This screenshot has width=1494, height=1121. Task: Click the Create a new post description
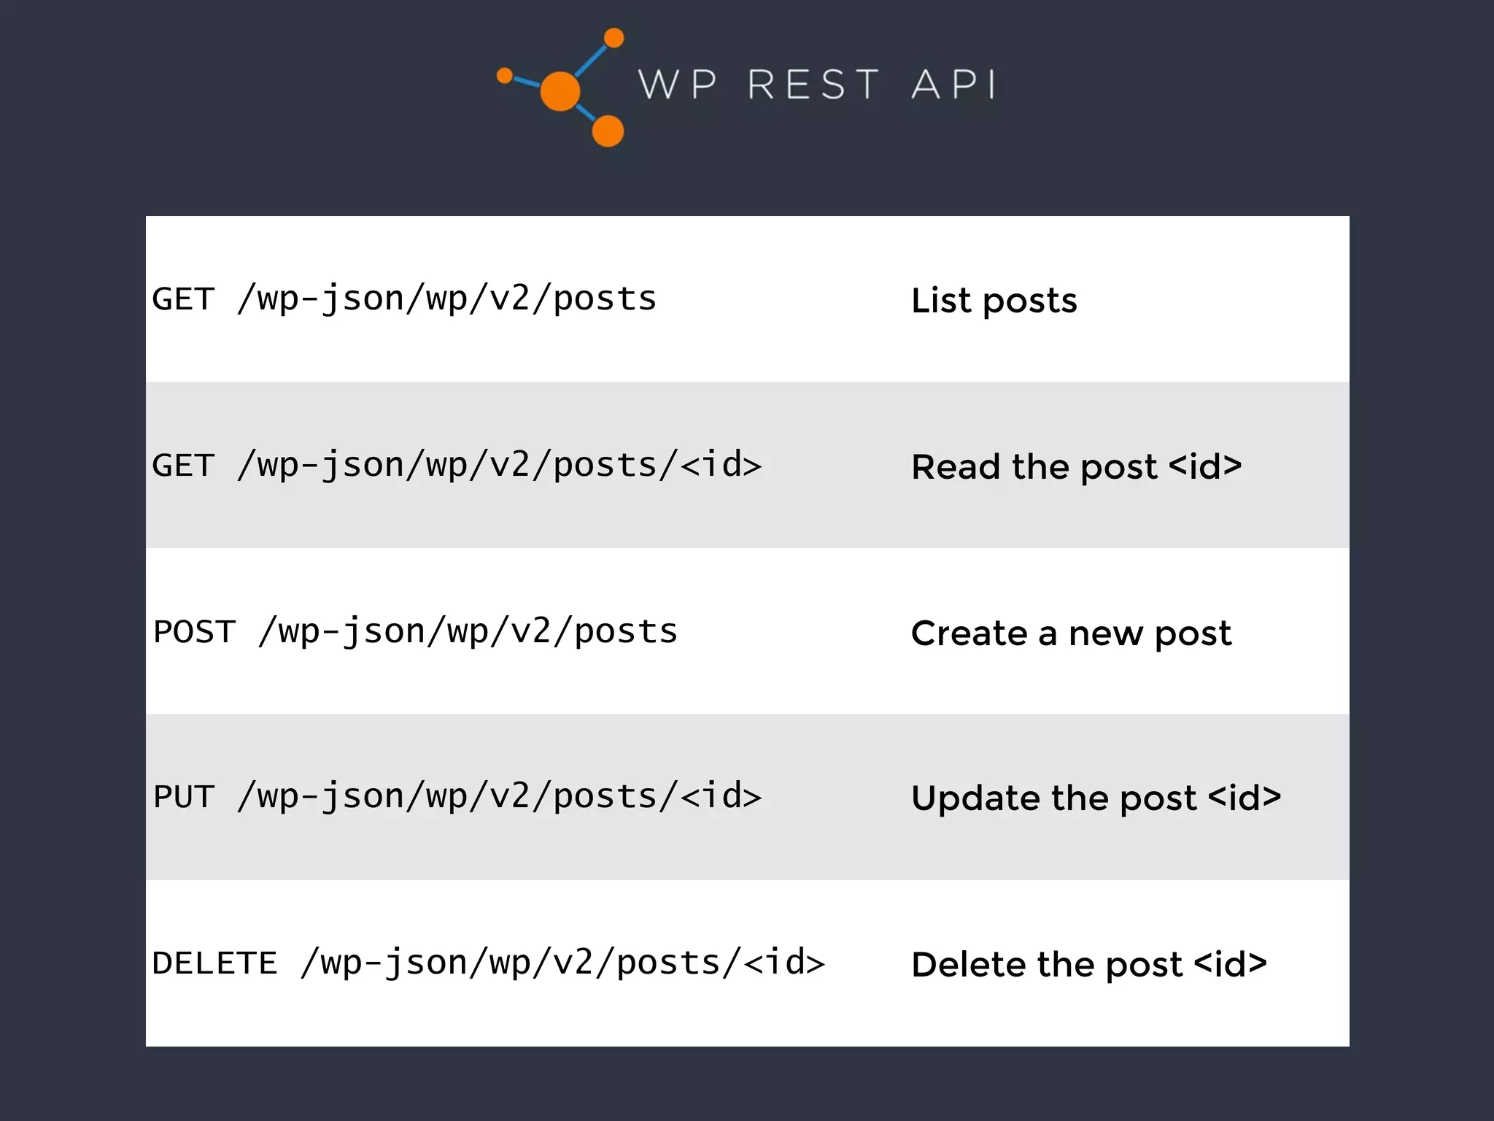[x=1072, y=633]
